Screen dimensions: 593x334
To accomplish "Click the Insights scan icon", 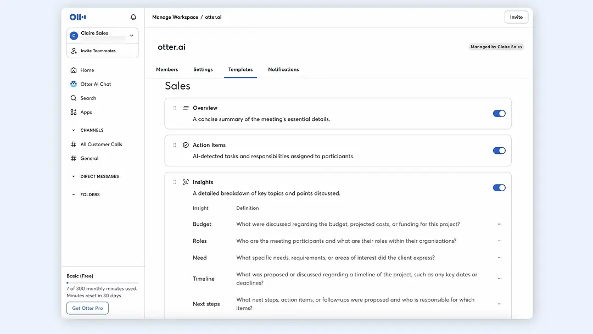I will [186, 182].
